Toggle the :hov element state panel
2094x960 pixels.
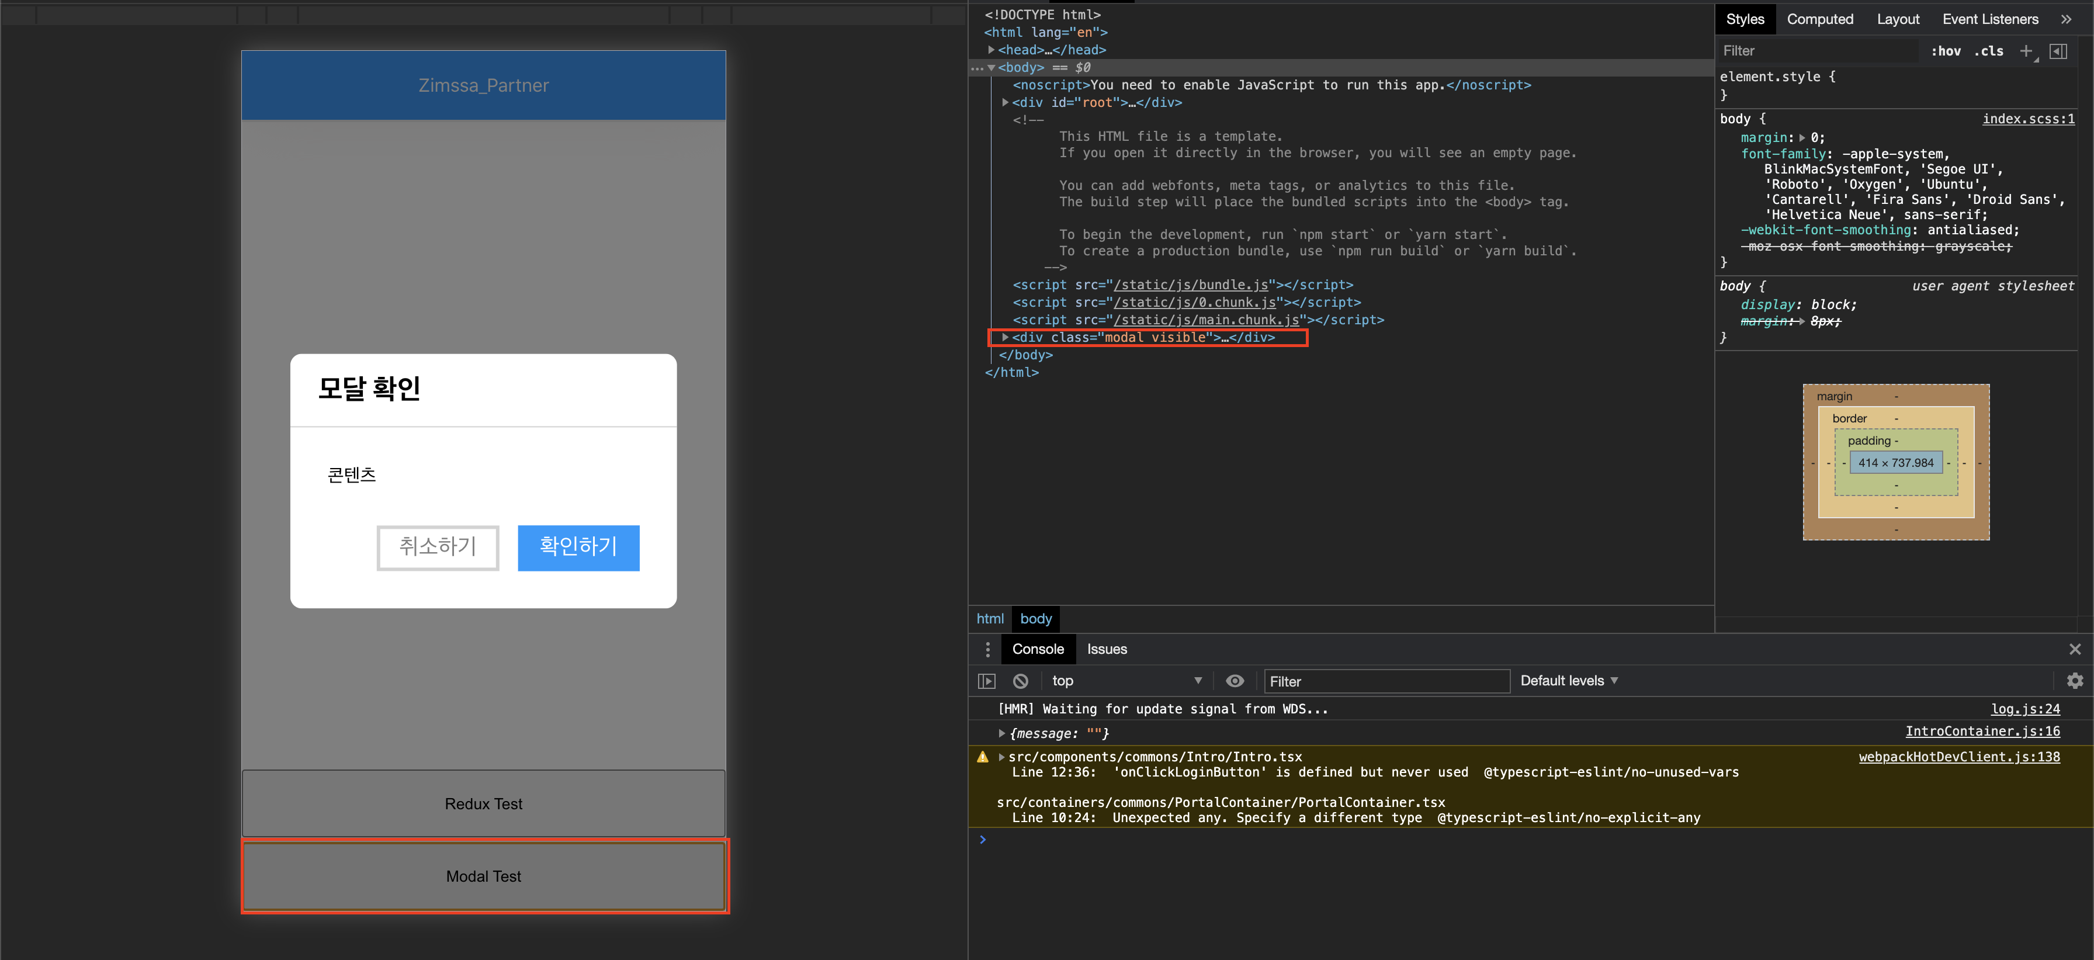point(1945,51)
